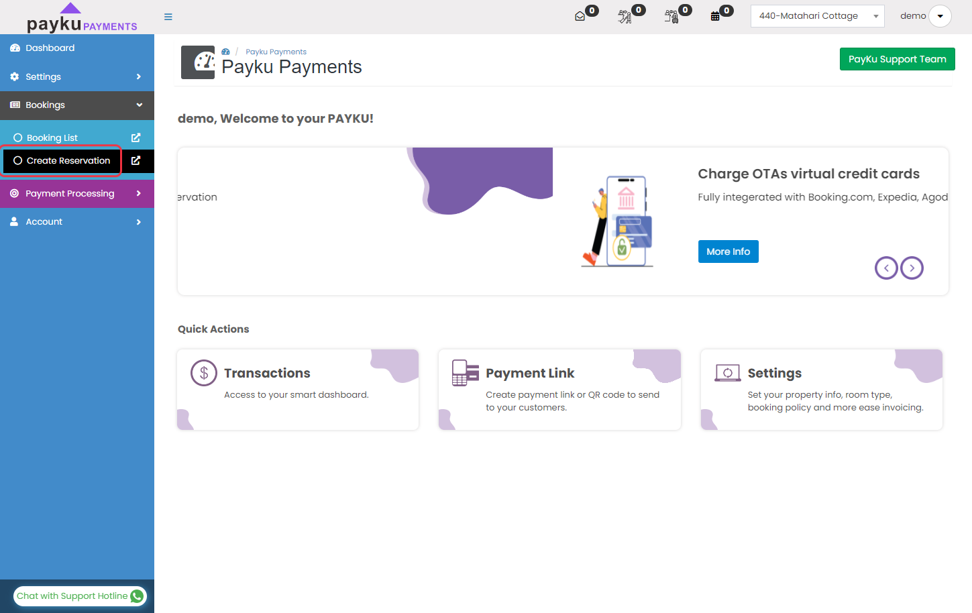Open the calendar notifications icon
This screenshot has width=972, height=613.
point(715,17)
